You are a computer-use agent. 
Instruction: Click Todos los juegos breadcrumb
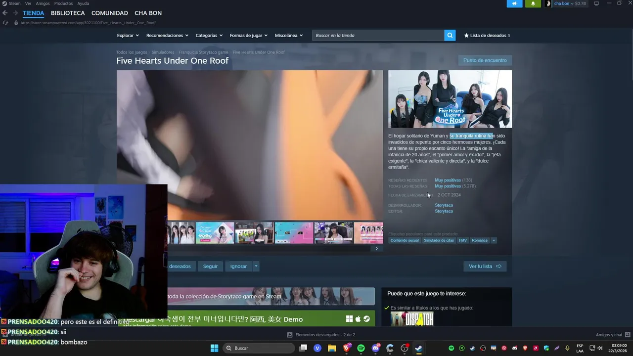click(132, 52)
